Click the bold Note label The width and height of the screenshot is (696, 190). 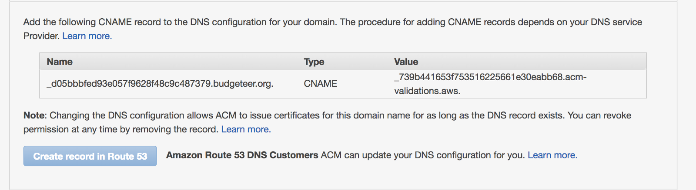(34, 115)
